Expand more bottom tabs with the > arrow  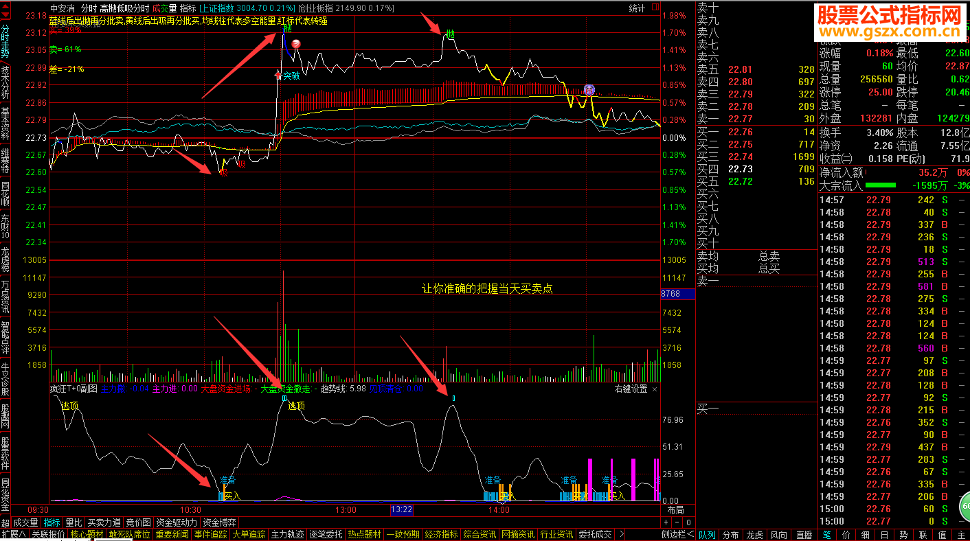(622, 534)
